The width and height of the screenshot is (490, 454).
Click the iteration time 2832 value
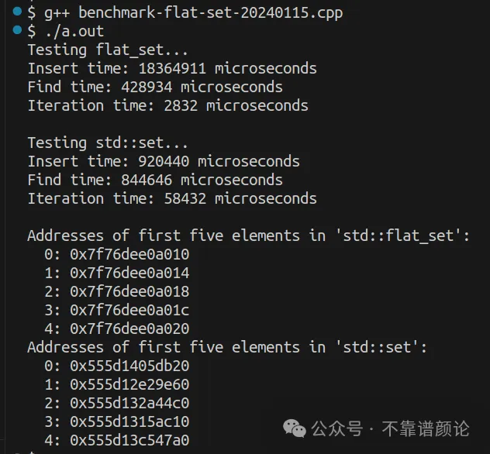(181, 105)
